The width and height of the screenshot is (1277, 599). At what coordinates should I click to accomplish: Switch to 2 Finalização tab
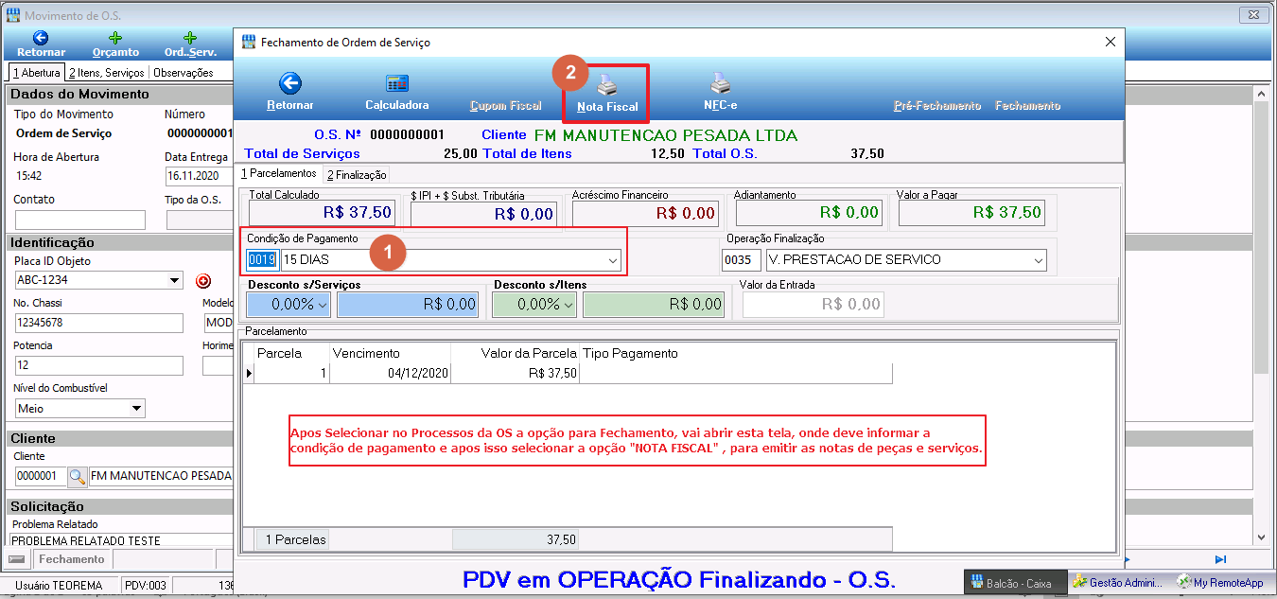click(357, 175)
